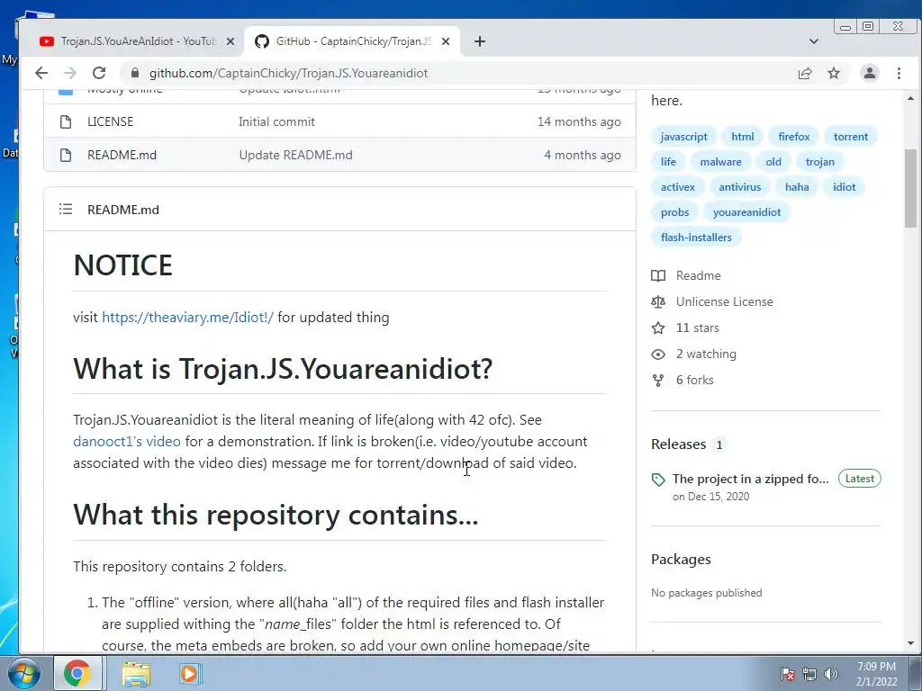Click the address bar URL
The height and width of the screenshot is (691, 922).
coord(288,73)
